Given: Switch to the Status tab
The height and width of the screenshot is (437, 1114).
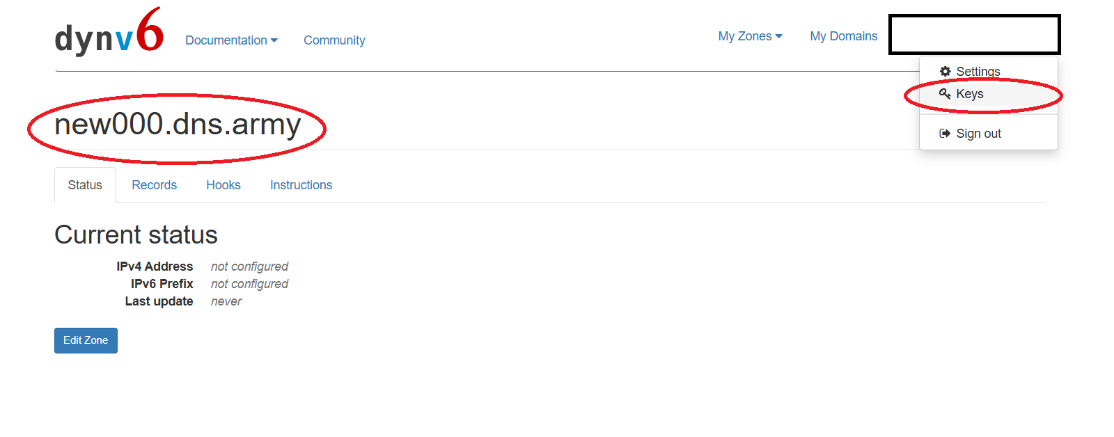Looking at the screenshot, I should pos(85,185).
